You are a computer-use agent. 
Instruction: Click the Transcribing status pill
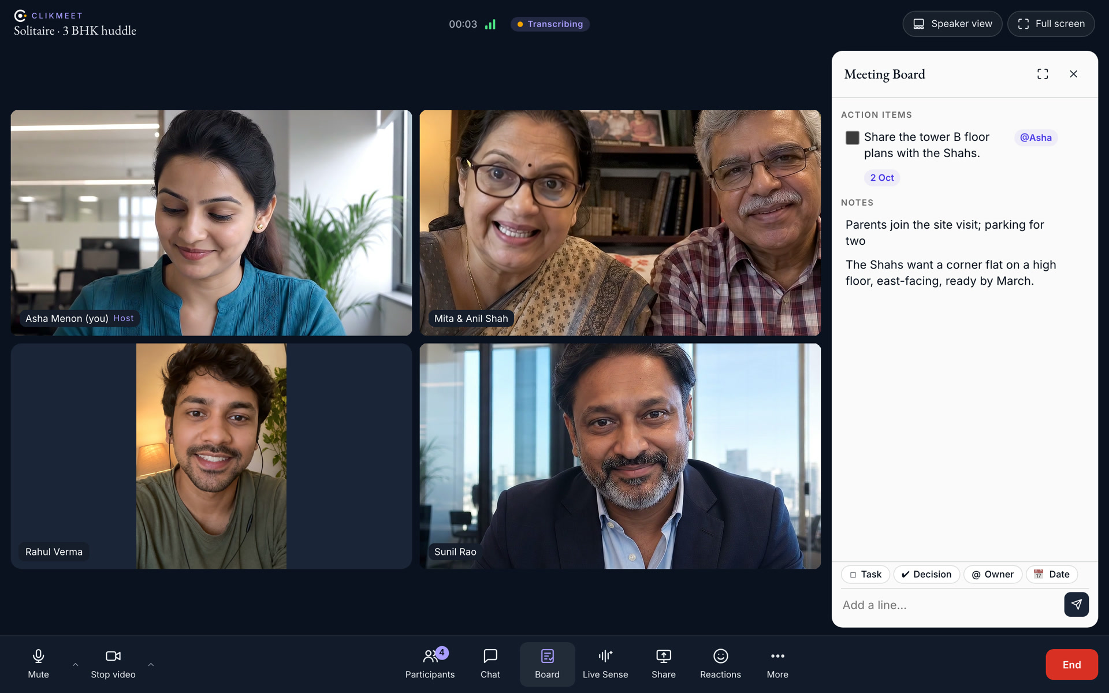(x=550, y=24)
